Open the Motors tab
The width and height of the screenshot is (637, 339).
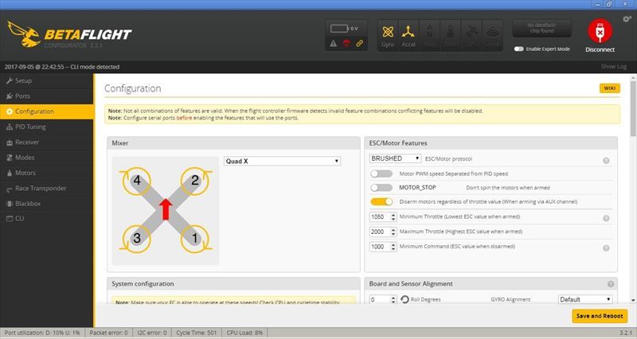point(47,173)
